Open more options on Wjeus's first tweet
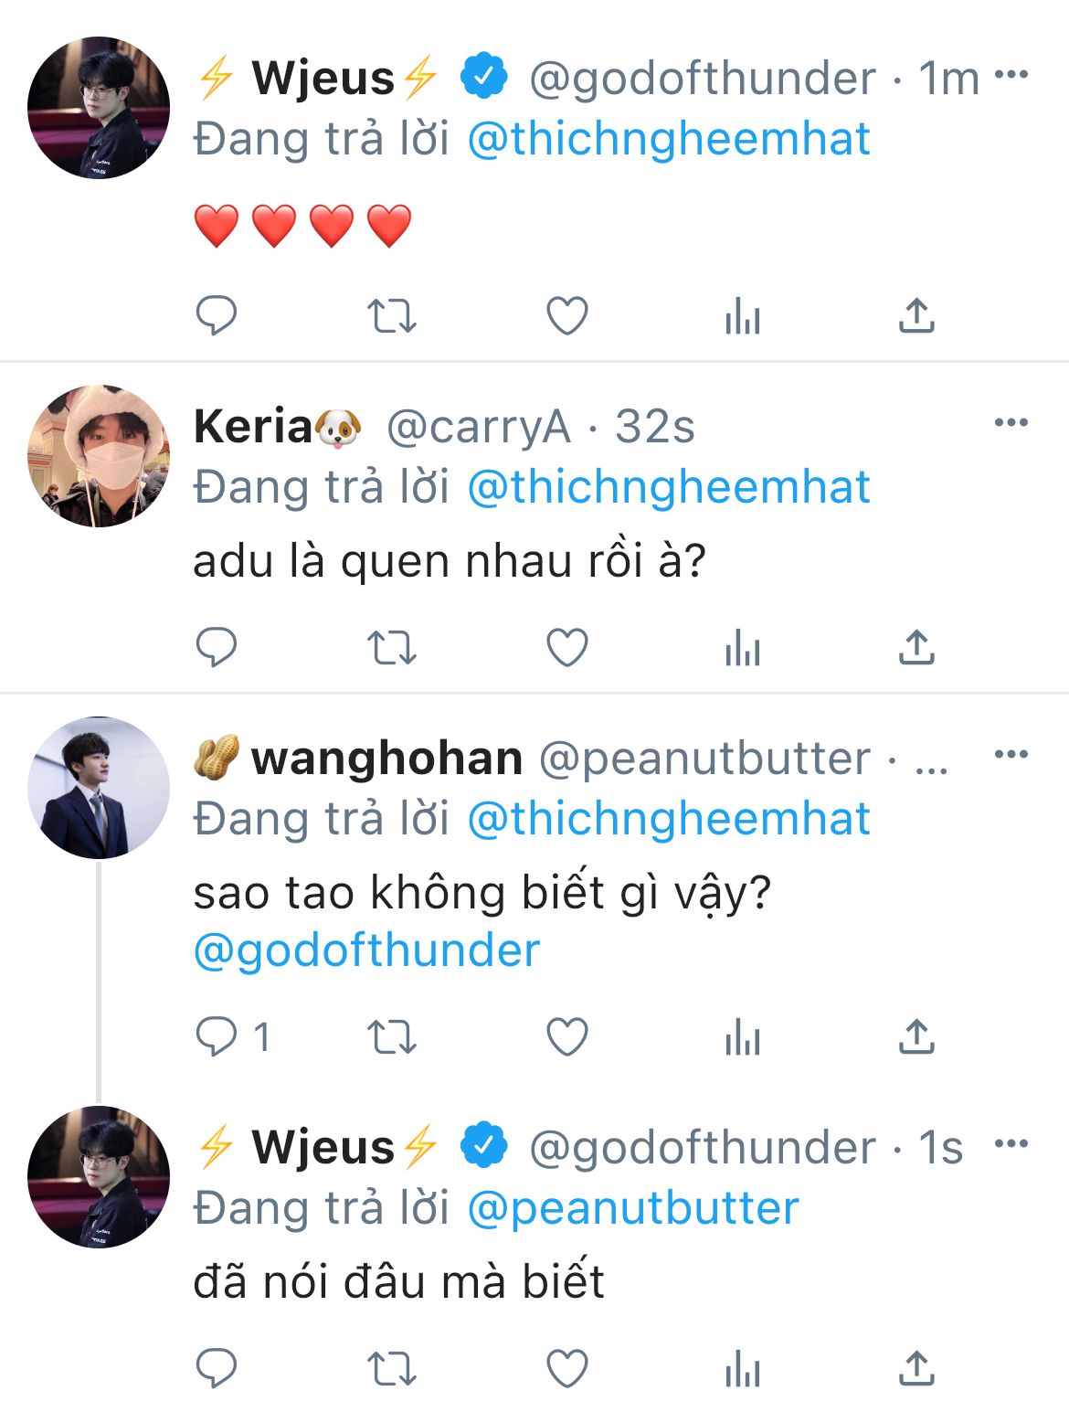Viewport: 1069px width, 1412px height. click(x=1011, y=75)
